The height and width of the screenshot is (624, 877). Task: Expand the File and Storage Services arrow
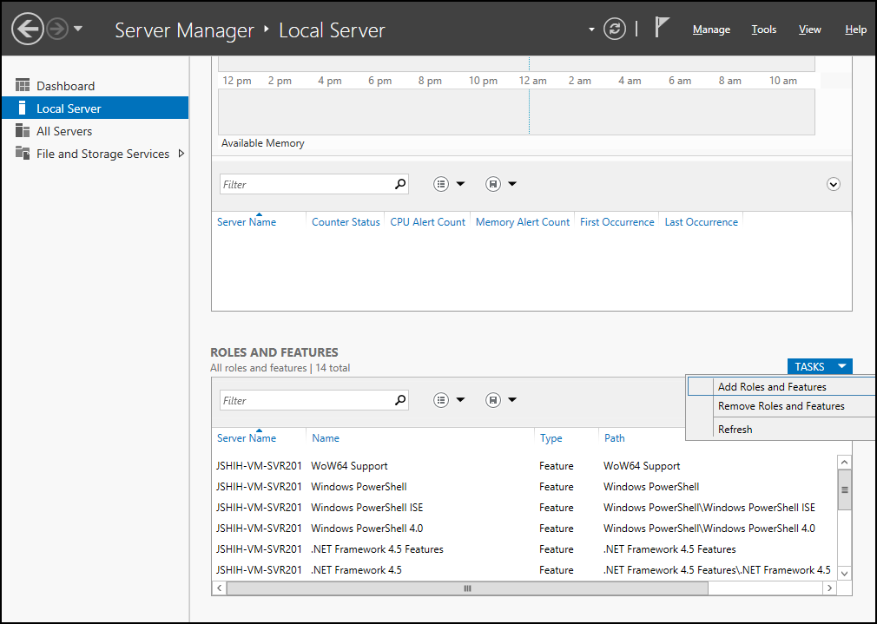182,154
